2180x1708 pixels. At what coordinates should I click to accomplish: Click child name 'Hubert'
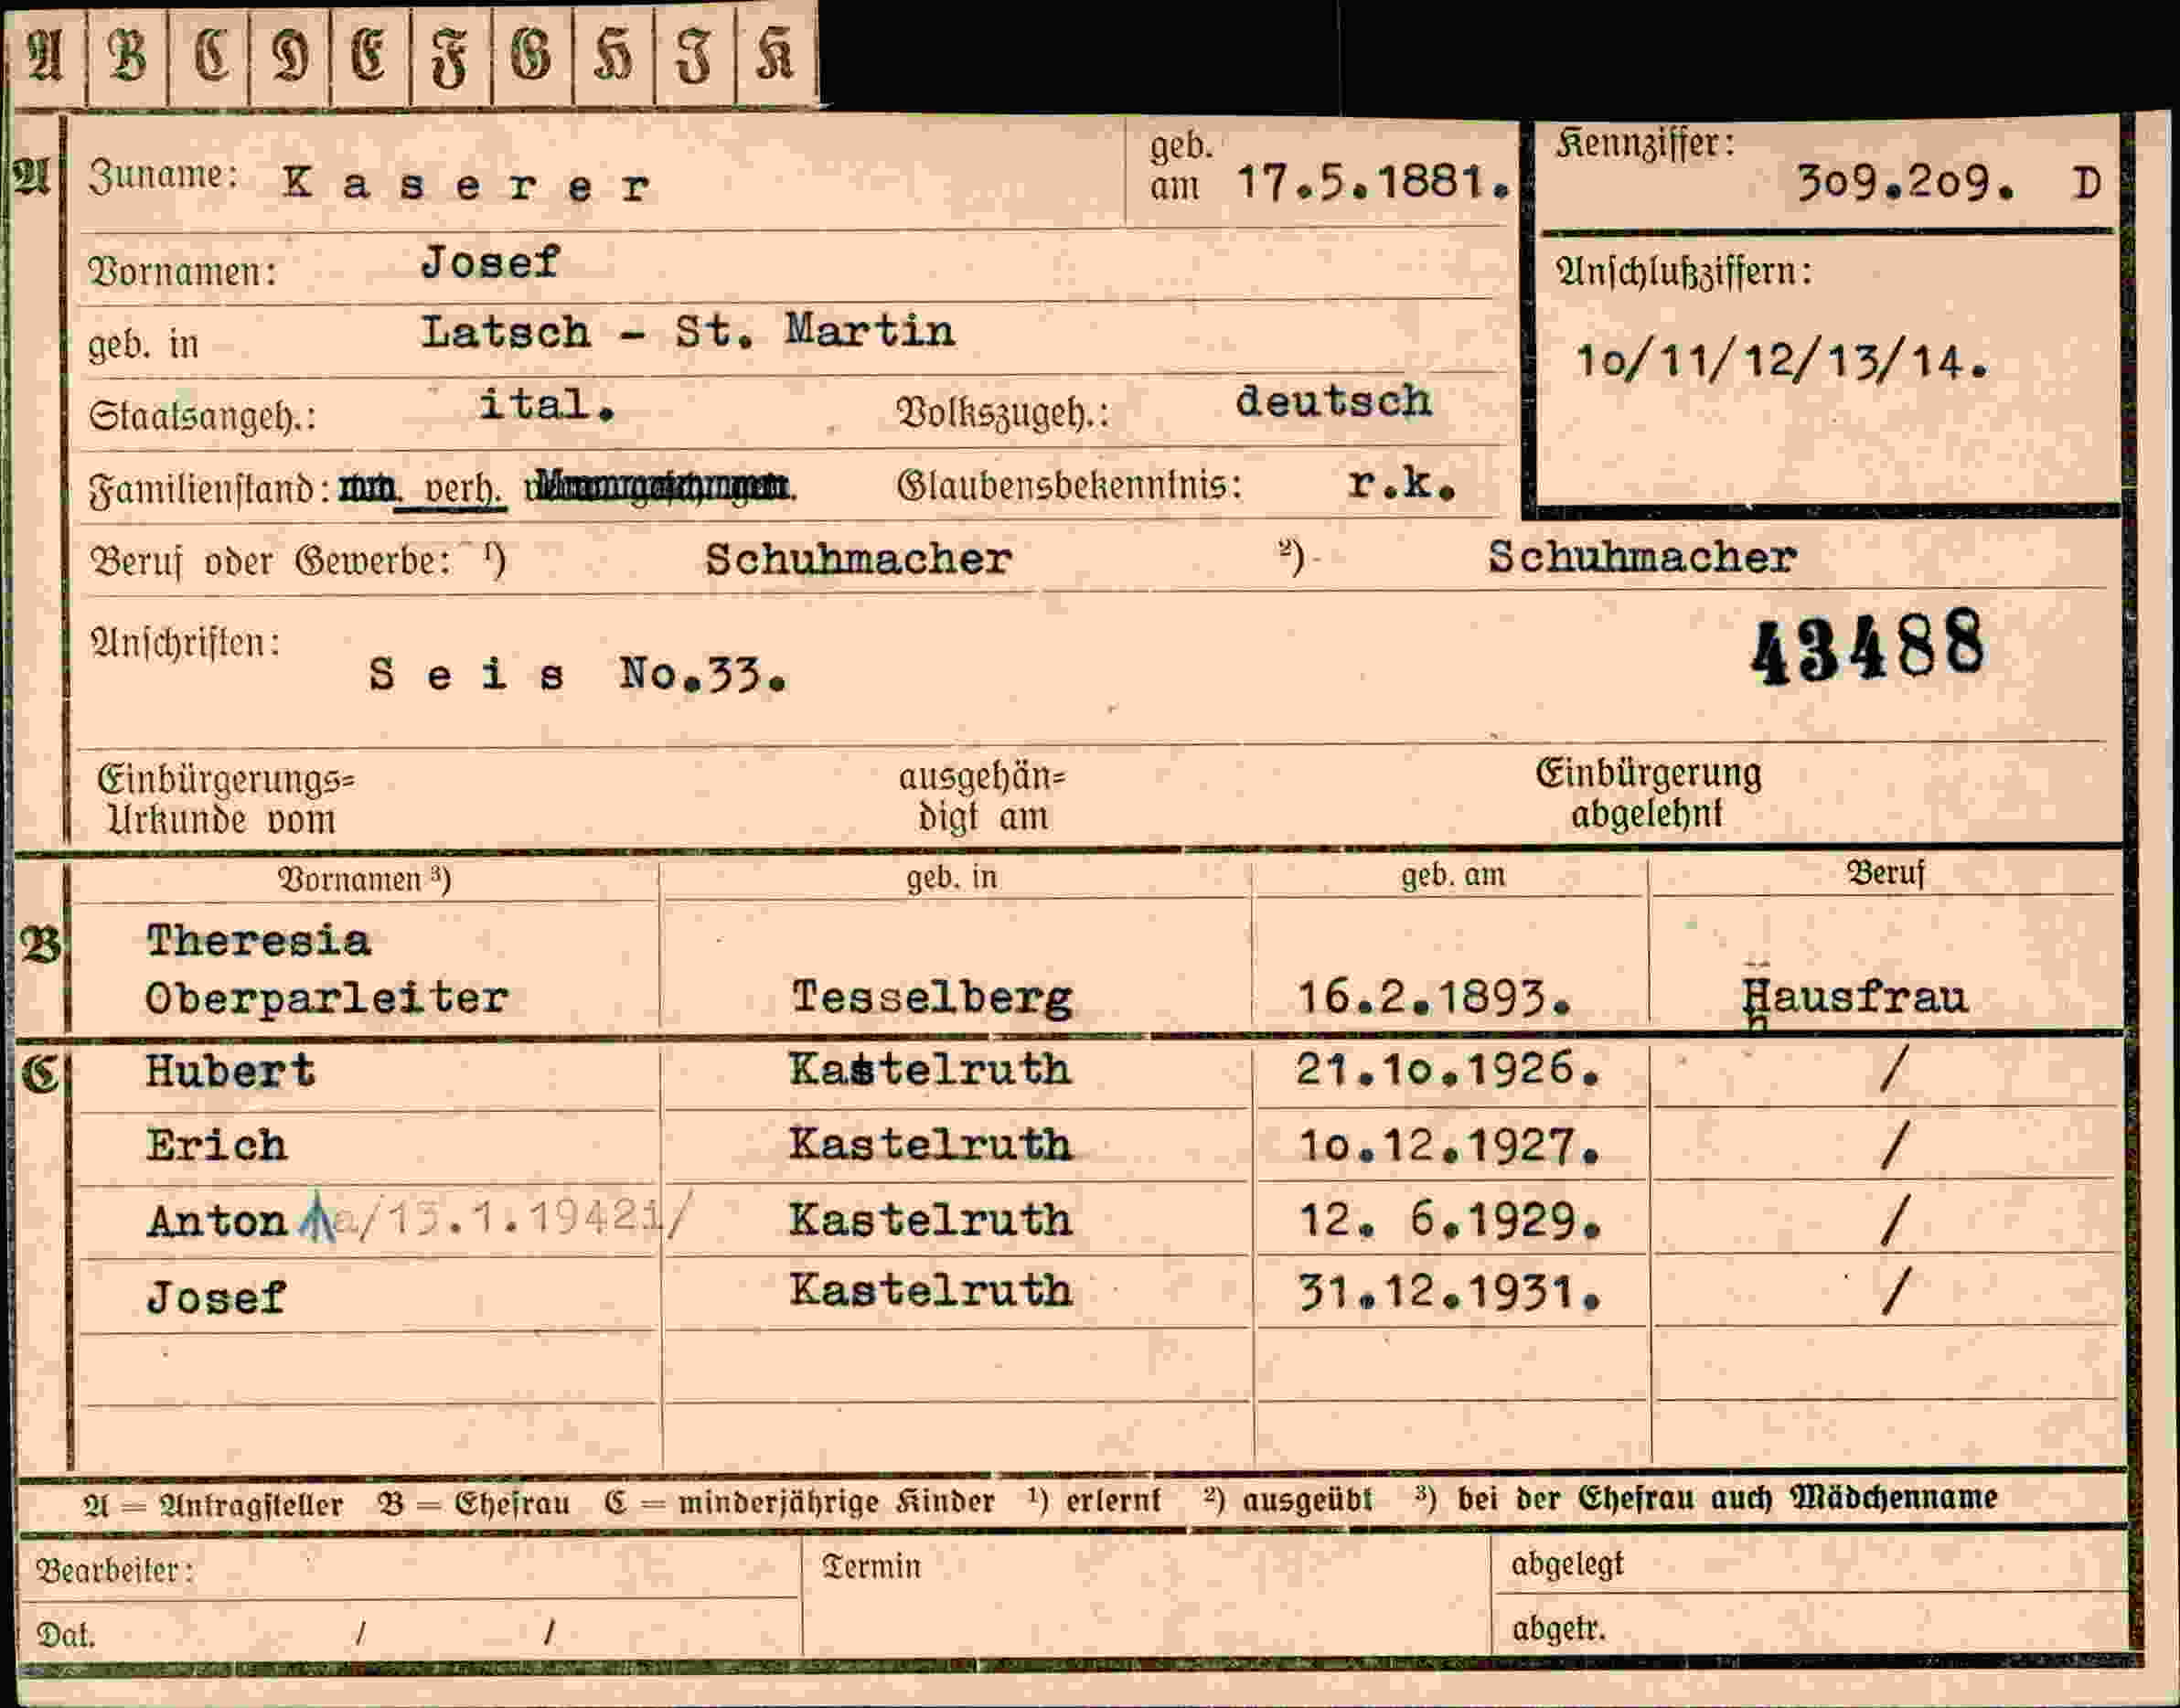point(230,1071)
